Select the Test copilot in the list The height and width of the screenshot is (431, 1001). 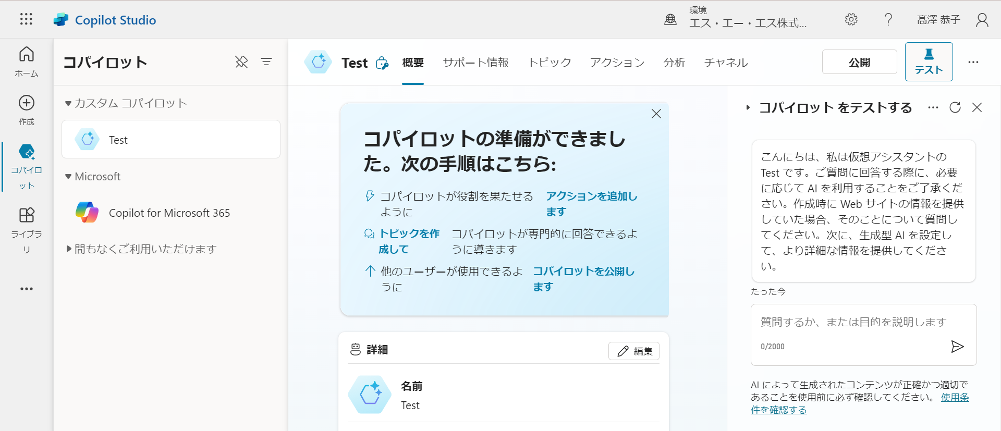pyautogui.click(x=171, y=139)
